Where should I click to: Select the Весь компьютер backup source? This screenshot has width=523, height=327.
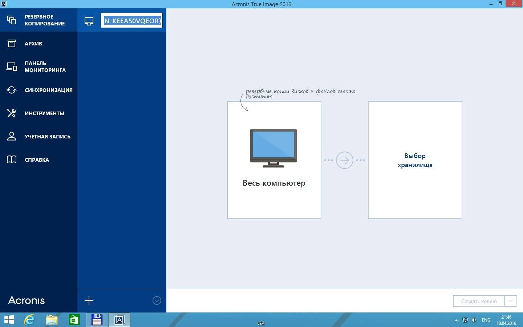pos(274,160)
